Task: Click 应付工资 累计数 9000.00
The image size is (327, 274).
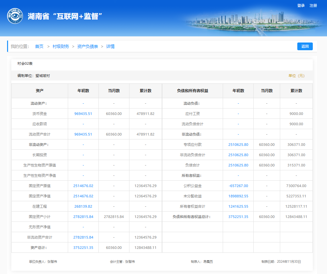Action: click(x=296, y=114)
